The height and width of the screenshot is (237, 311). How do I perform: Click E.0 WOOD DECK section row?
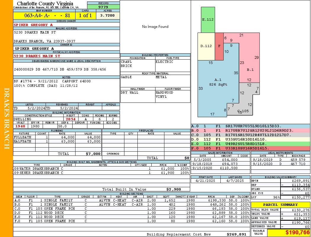coord(132,217)
